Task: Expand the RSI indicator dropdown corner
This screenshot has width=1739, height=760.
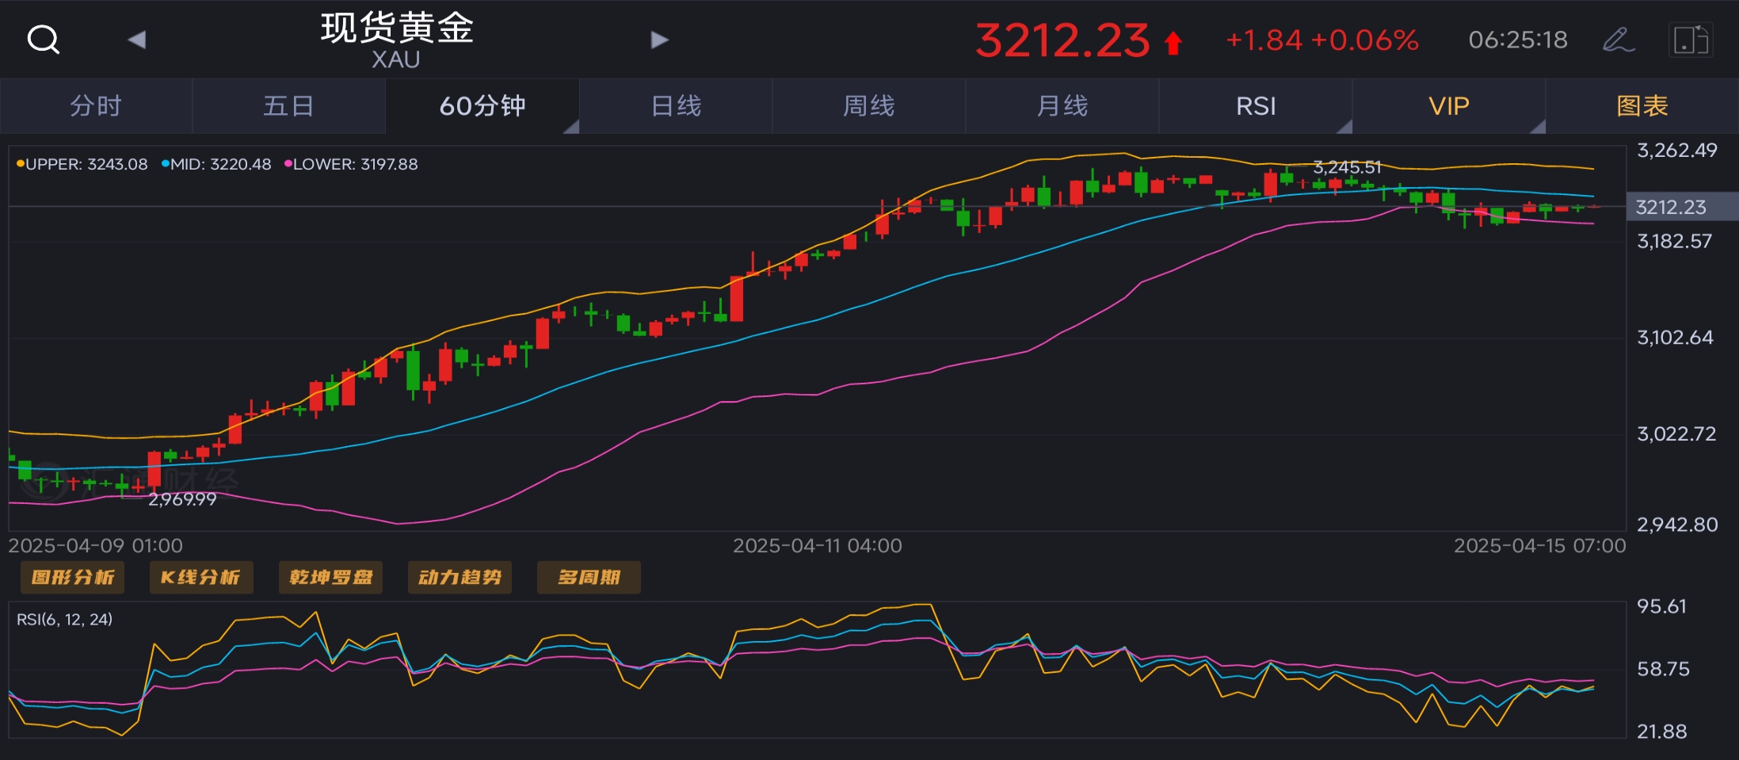Action: point(1344,126)
